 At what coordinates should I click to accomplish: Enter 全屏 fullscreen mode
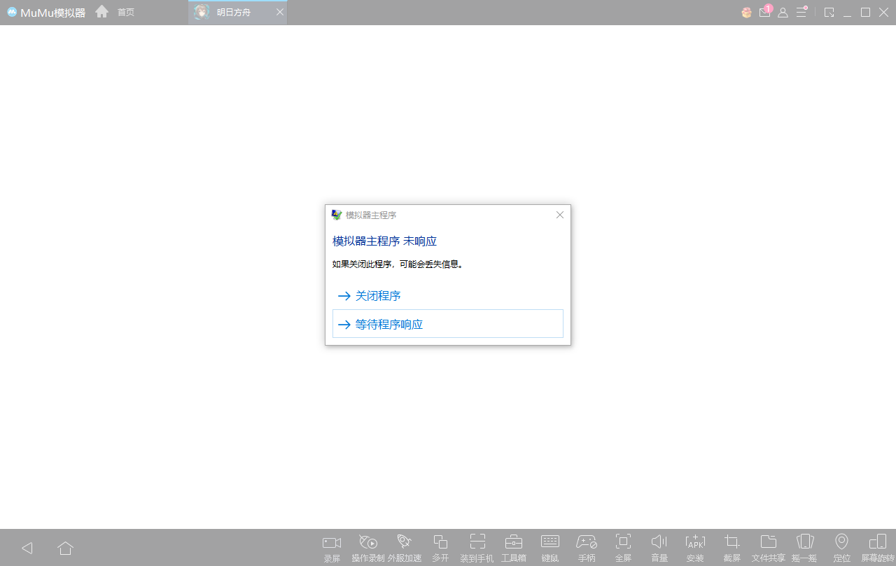(623, 548)
